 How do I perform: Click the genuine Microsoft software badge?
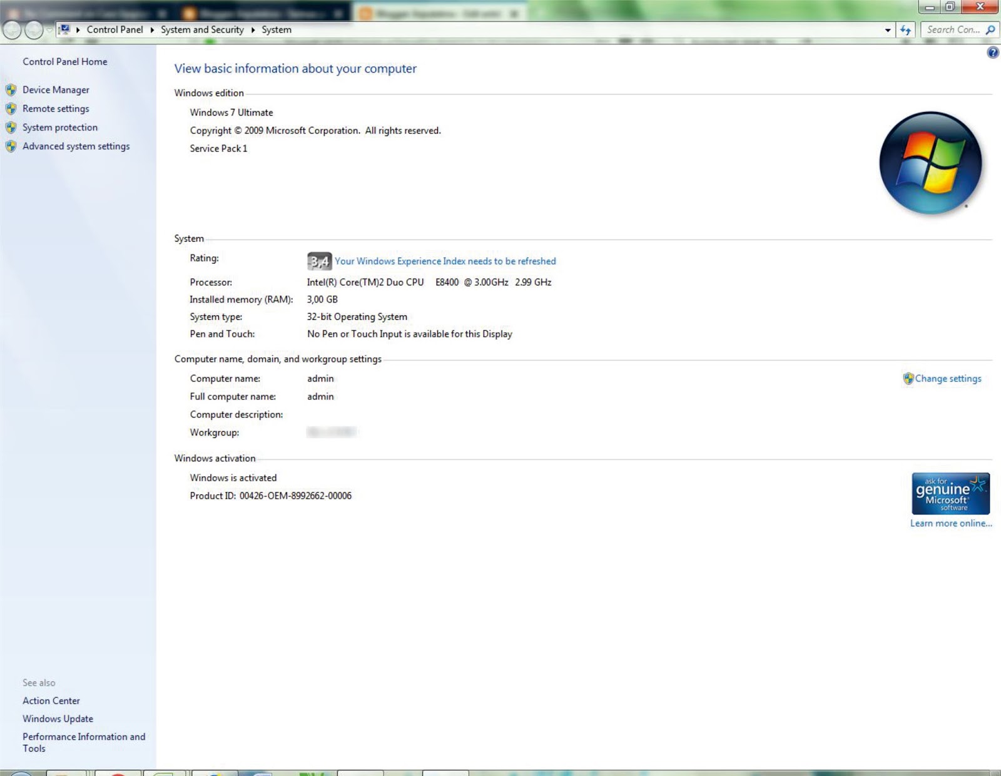point(950,494)
